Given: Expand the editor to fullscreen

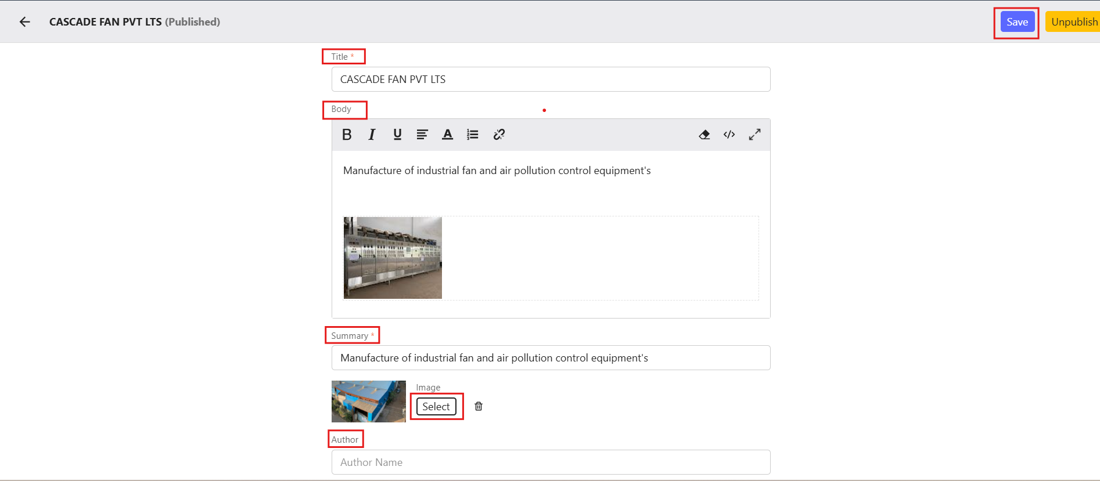Looking at the screenshot, I should 754,135.
